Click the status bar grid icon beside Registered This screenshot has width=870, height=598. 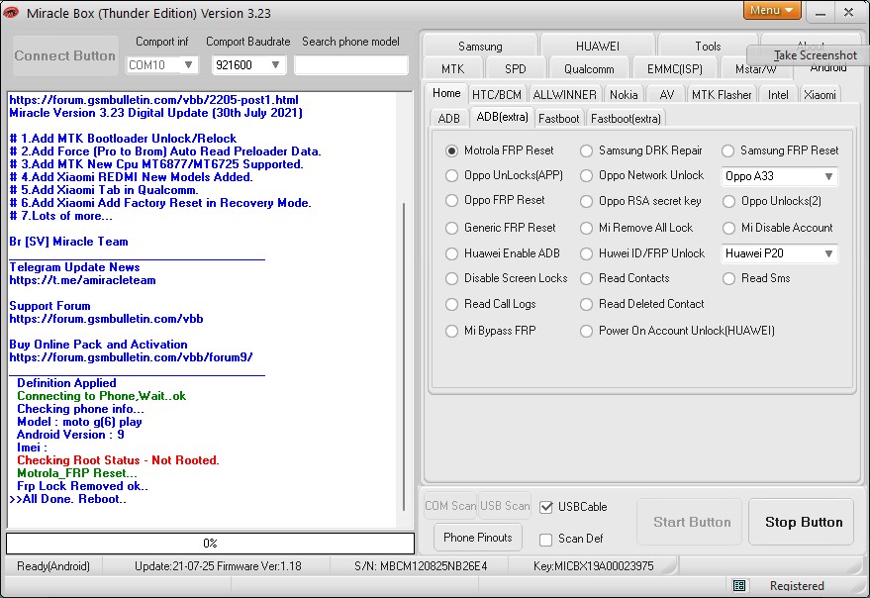pyautogui.click(x=739, y=585)
